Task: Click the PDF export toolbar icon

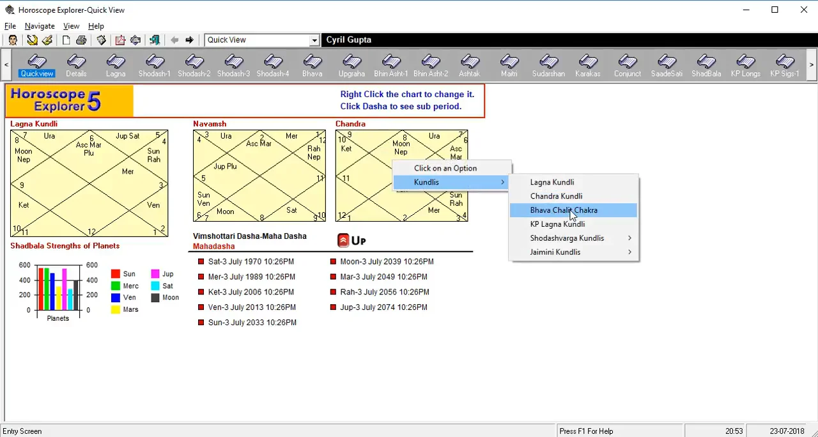Action: click(120, 40)
